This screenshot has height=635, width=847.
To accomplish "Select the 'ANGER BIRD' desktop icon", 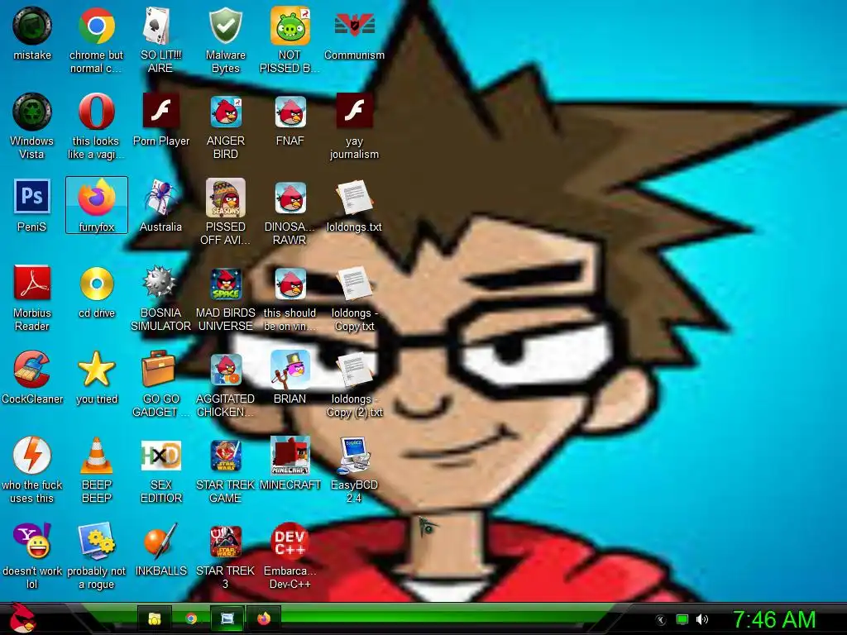I will pos(225,112).
